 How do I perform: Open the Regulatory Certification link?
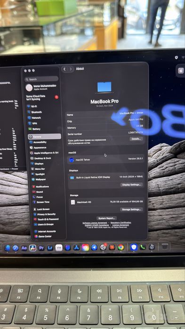click(x=121, y=222)
